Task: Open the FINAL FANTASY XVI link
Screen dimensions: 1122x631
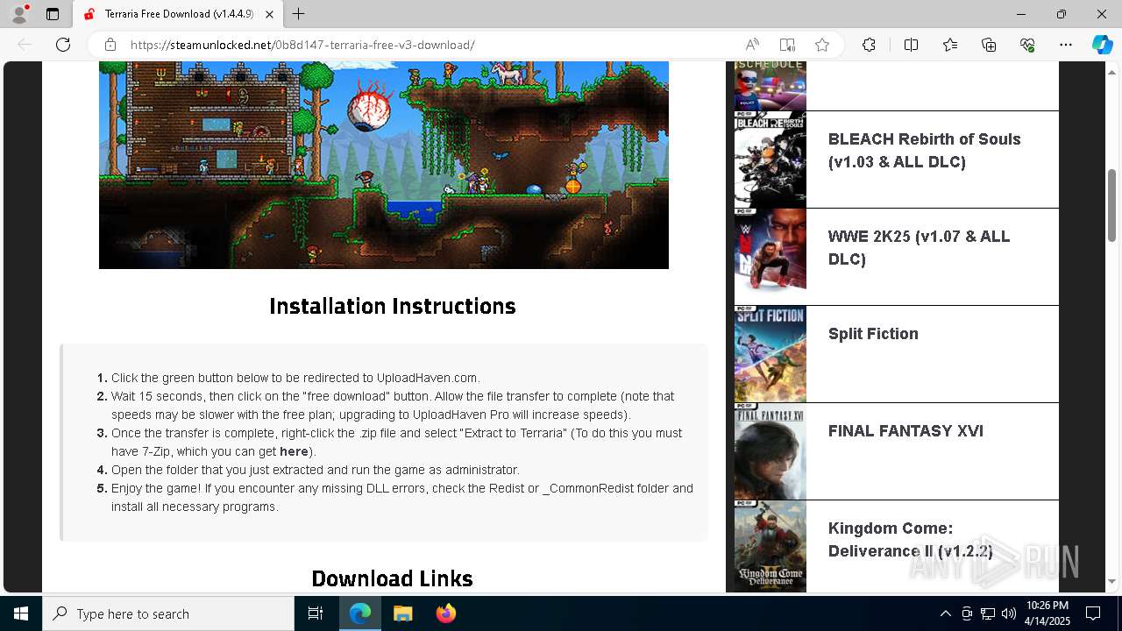Action: click(905, 431)
